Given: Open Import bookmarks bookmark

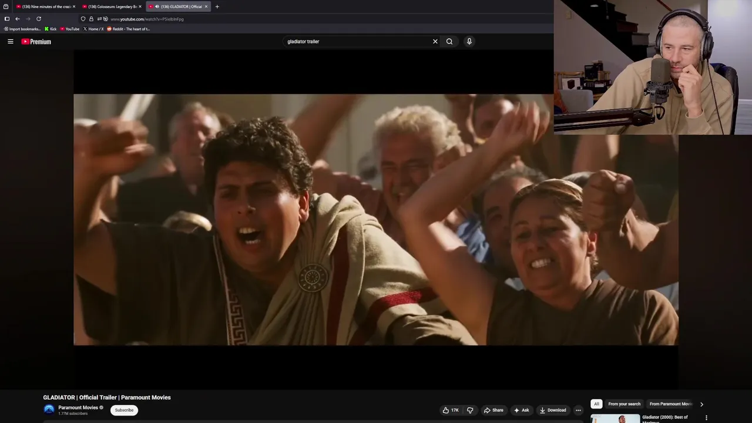Looking at the screenshot, I should pos(22,29).
